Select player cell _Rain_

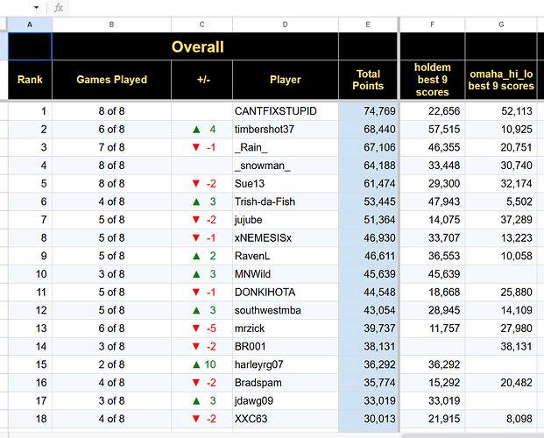tap(286, 147)
